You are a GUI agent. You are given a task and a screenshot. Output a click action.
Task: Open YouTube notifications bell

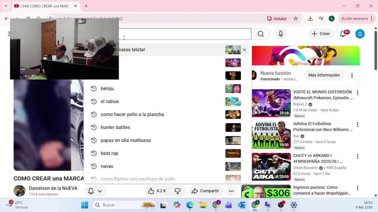(x=343, y=34)
